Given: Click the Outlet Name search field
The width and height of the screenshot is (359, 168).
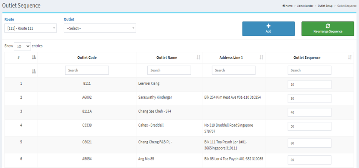Looking at the screenshot, I should point(169,70).
